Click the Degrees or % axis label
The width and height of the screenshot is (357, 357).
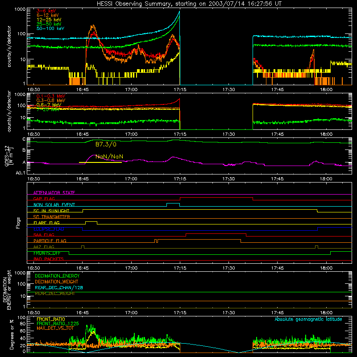pos(12,334)
